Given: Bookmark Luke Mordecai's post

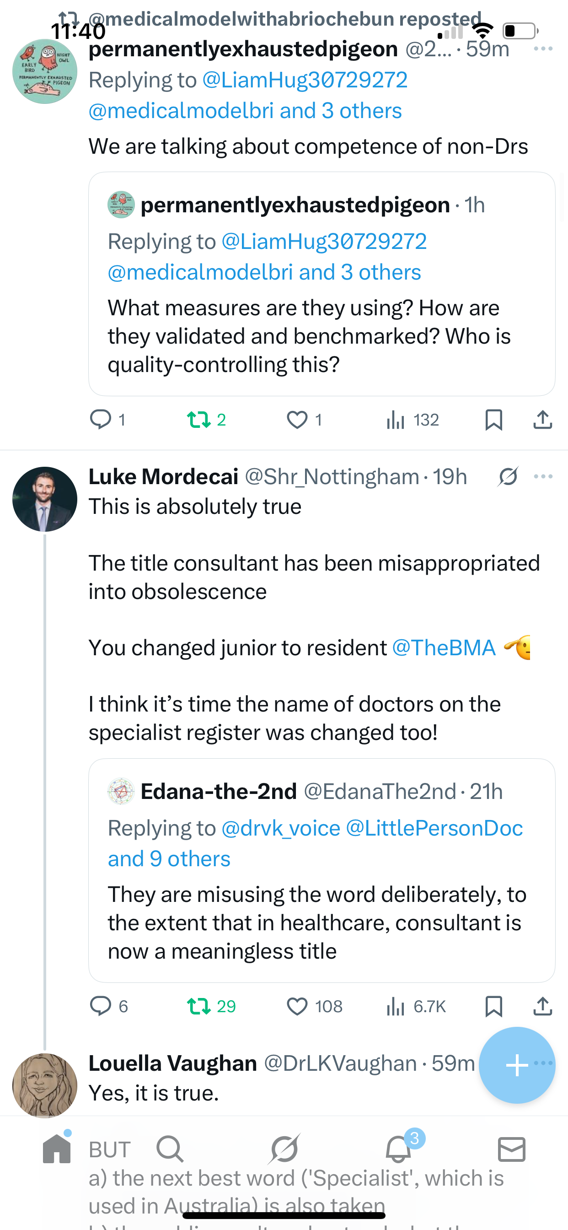Looking at the screenshot, I should (493, 1006).
